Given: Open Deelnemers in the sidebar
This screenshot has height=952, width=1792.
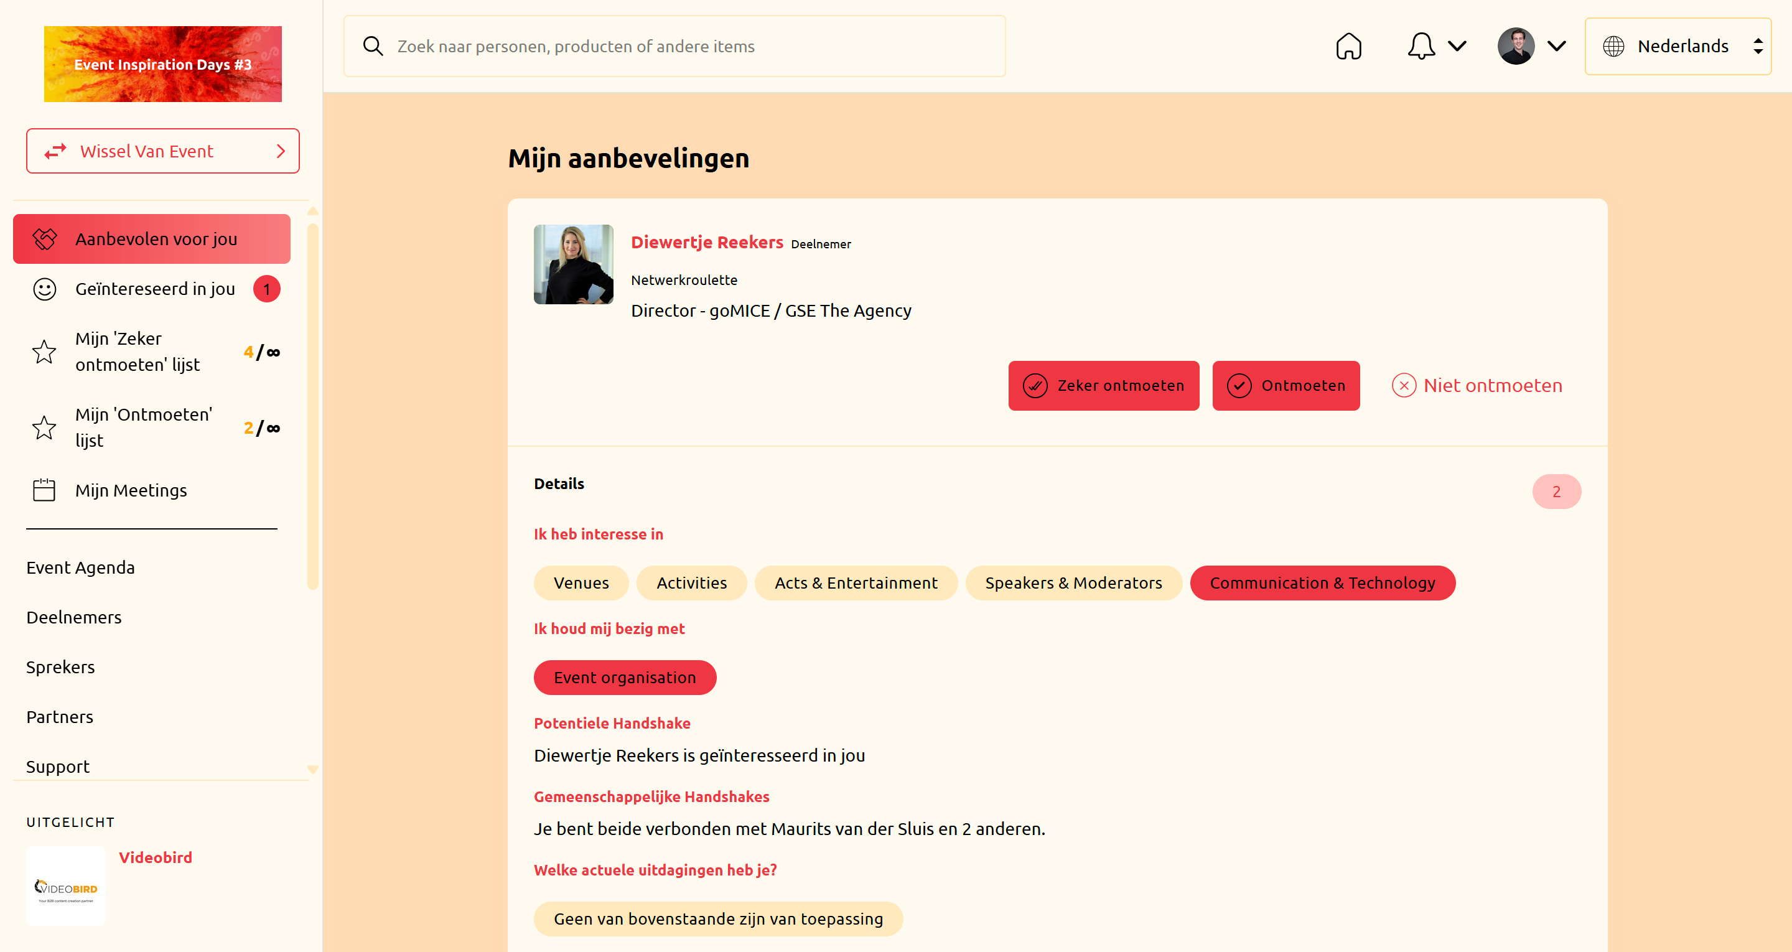Looking at the screenshot, I should (x=74, y=617).
